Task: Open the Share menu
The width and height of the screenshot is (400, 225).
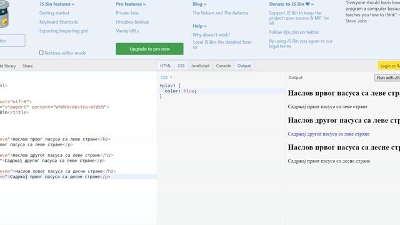Action: 27,66
